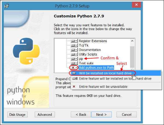Viewport: 164px width, 125px height.
Task: Click the installer icon in title bar
Action: pyautogui.click(x=7, y=6)
